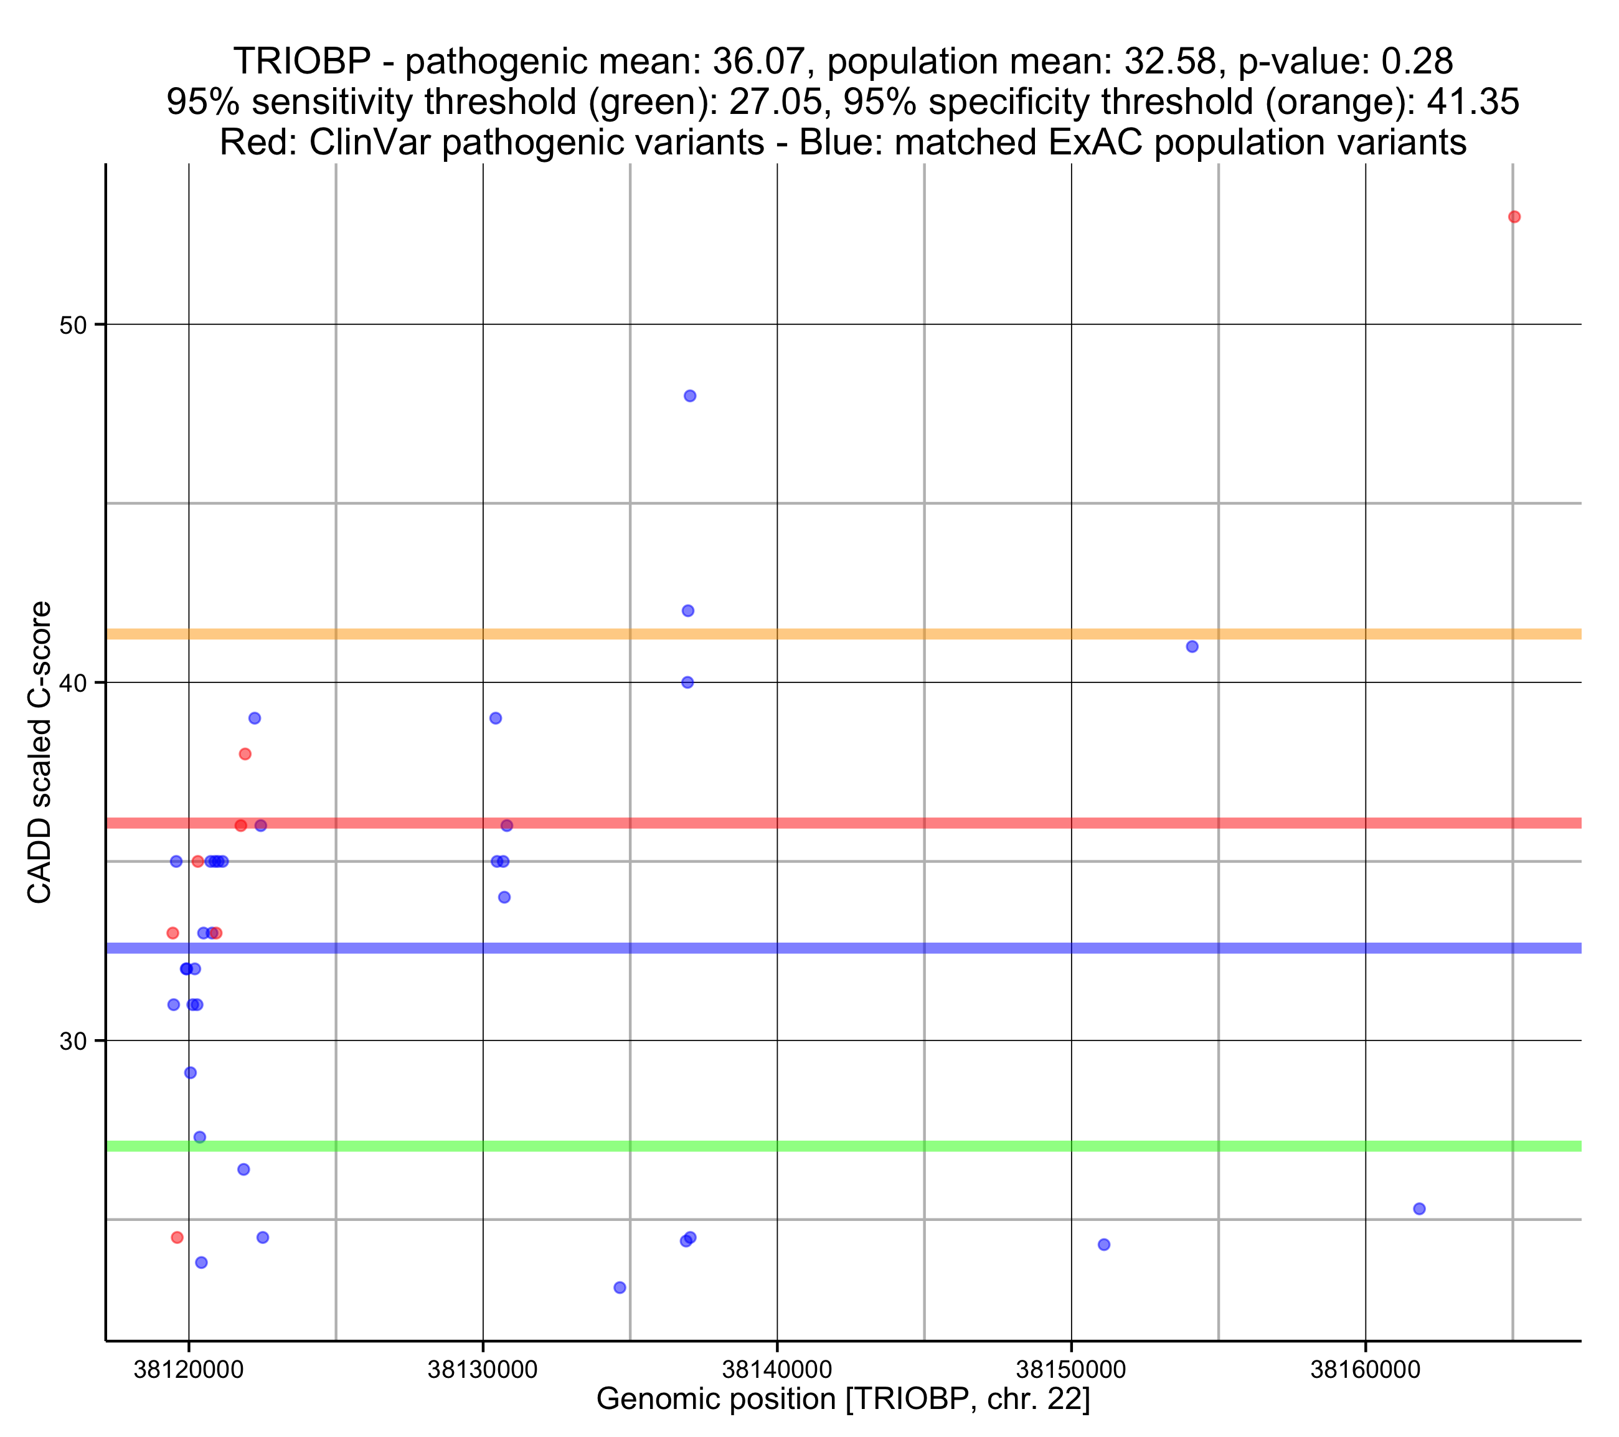
Task: Click the x-axis tick label 38140000
Action: (x=777, y=1370)
